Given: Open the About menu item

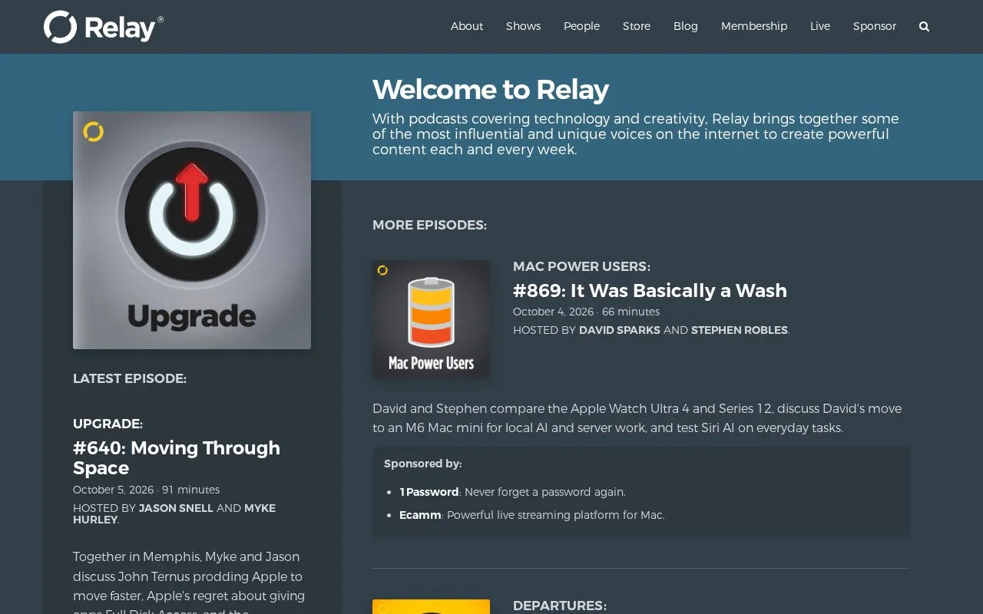Looking at the screenshot, I should [x=467, y=26].
